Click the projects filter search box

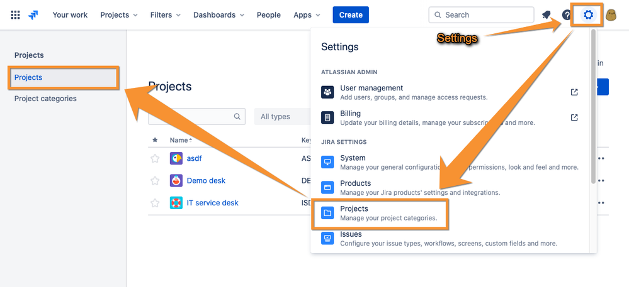[x=197, y=116]
